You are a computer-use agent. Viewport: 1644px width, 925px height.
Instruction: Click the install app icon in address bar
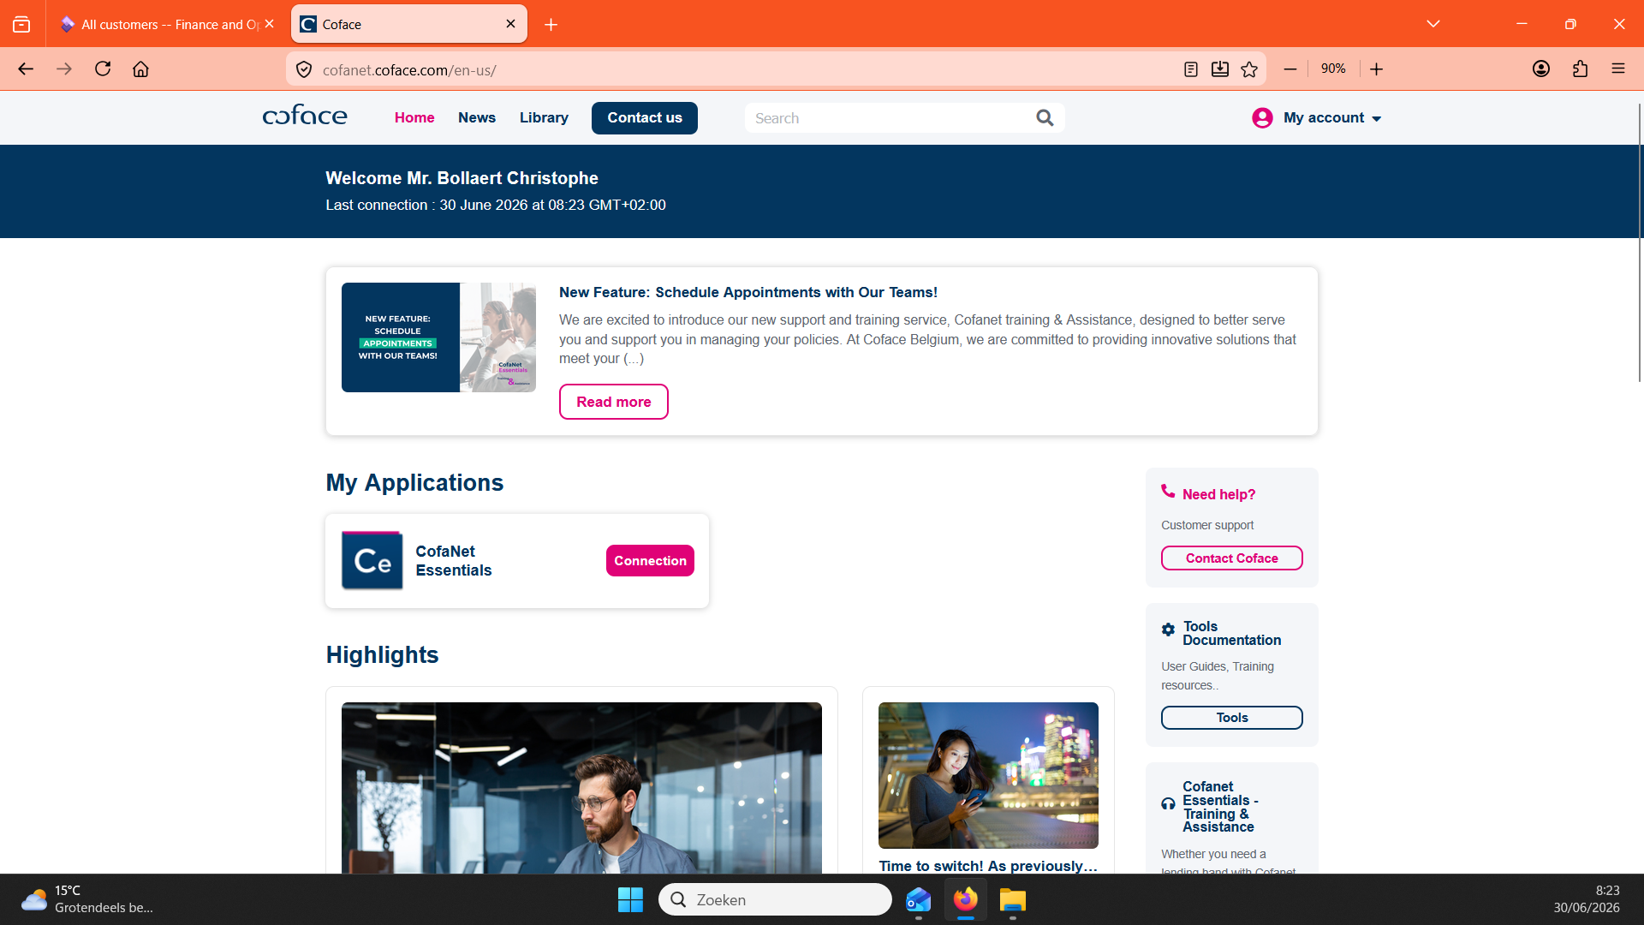tap(1220, 69)
